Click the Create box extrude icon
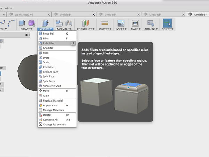This screenshot has width=209, height=157. coord(22,23)
